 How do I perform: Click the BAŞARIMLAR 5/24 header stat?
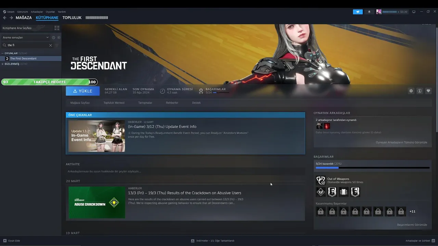214,91
